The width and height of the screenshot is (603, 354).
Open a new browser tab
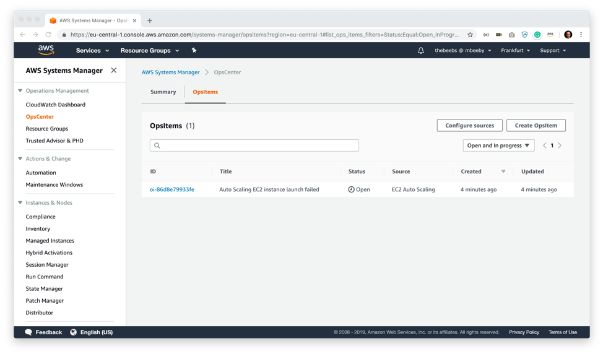coord(150,20)
